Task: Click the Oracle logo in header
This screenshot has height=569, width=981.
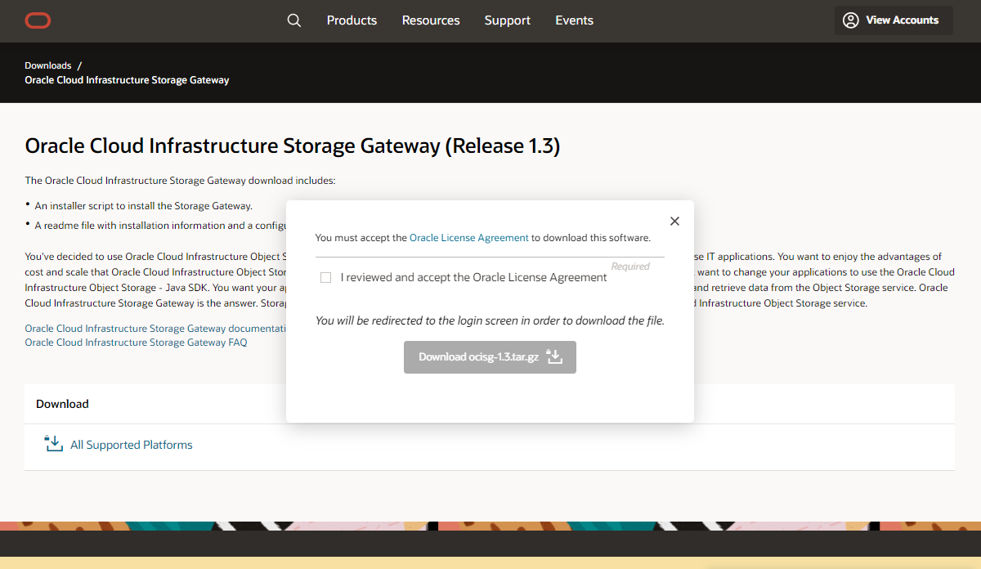Action: pos(38,20)
